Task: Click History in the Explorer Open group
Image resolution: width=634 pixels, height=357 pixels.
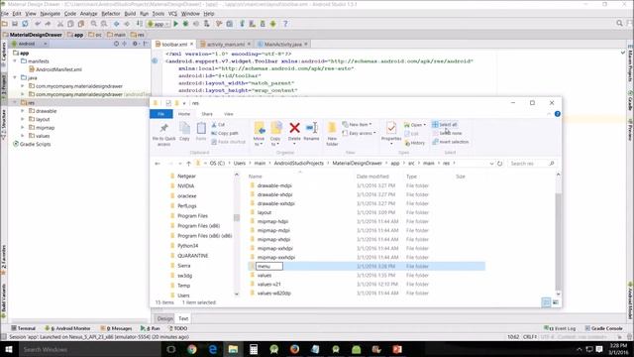Action: coord(414,143)
